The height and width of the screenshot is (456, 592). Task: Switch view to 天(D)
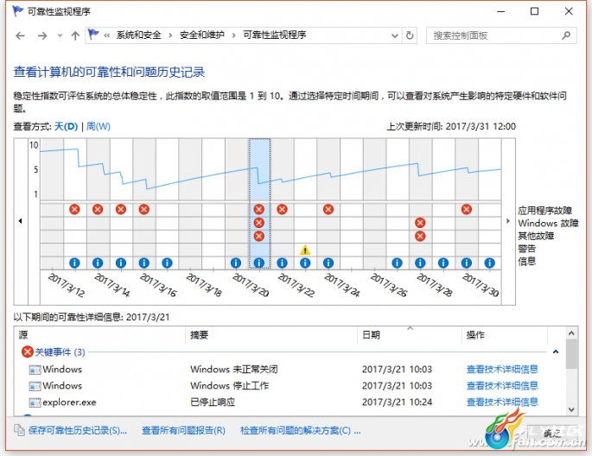(x=66, y=126)
